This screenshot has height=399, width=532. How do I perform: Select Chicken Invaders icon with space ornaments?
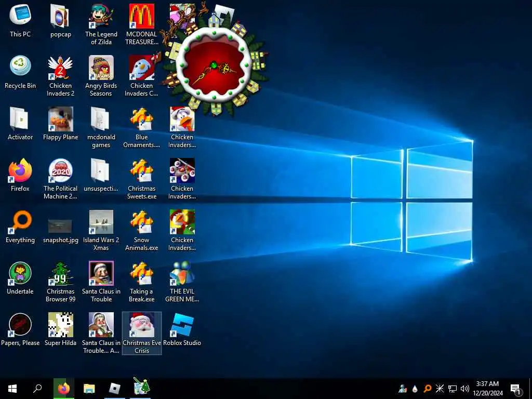click(182, 179)
